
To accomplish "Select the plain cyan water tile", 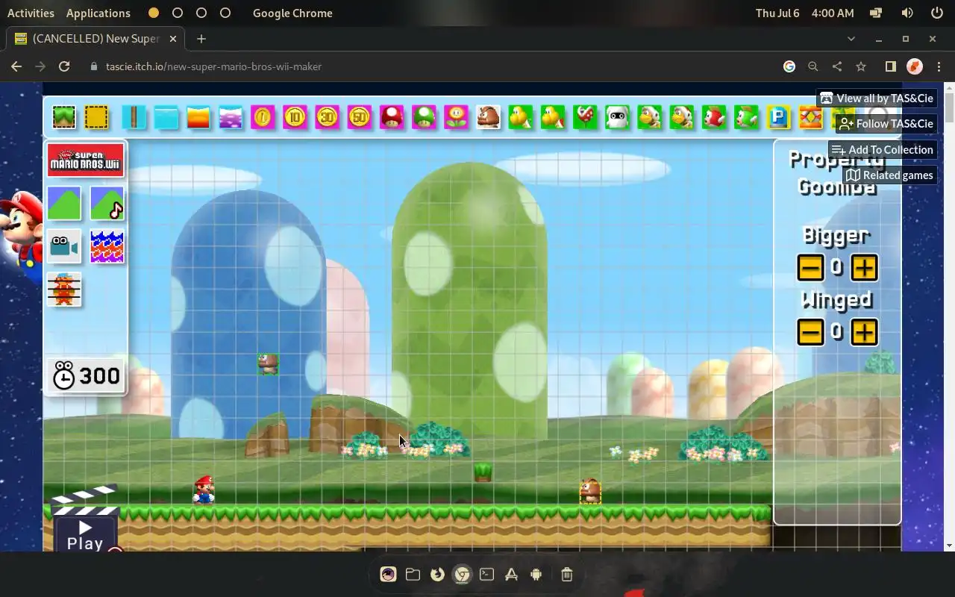I will click(166, 117).
